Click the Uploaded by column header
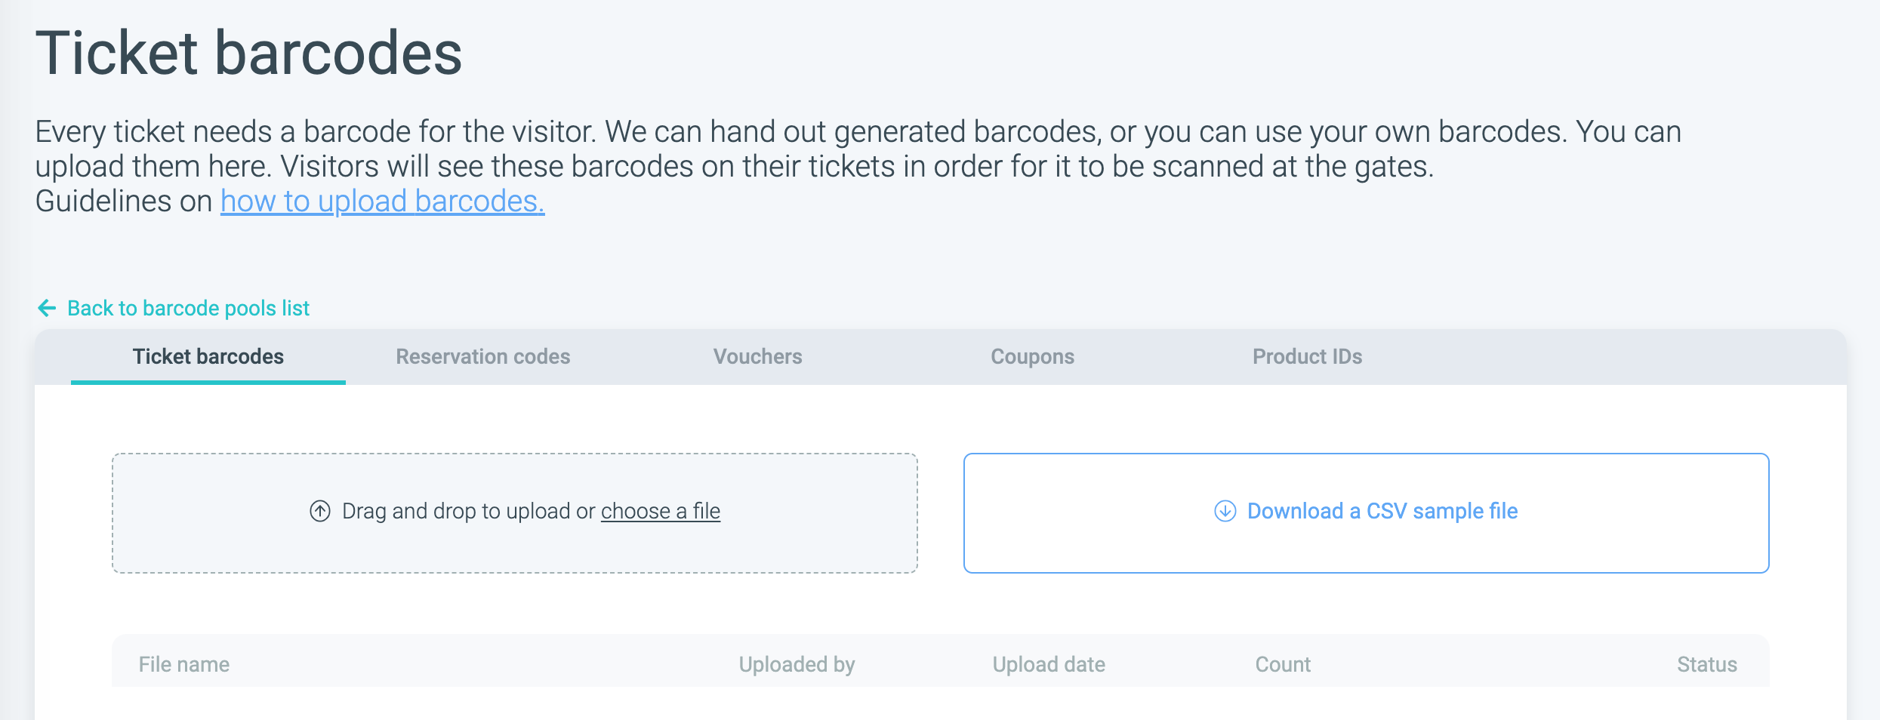This screenshot has height=720, width=1880. coord(797,664)
